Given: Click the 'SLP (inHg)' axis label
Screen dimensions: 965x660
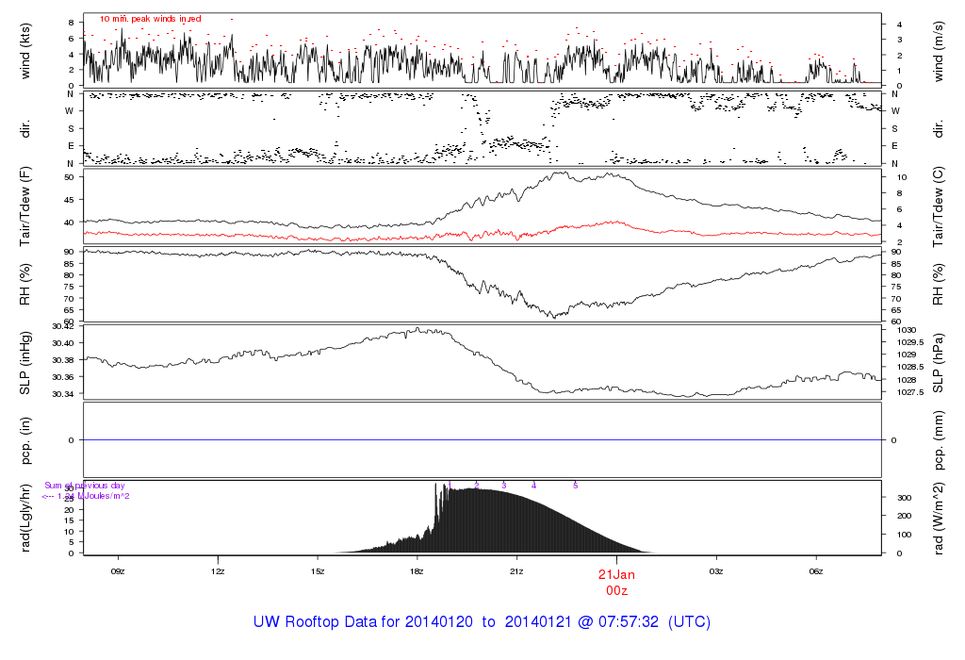Looking at the screenshot, I should (x=25, y=361).
